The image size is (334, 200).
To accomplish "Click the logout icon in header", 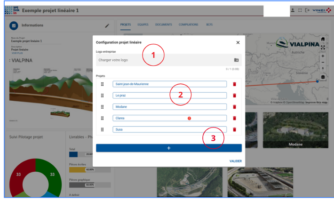I will tap(307, 10).
